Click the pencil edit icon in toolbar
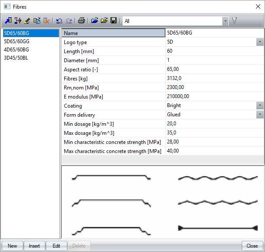 tap(27, 20)
